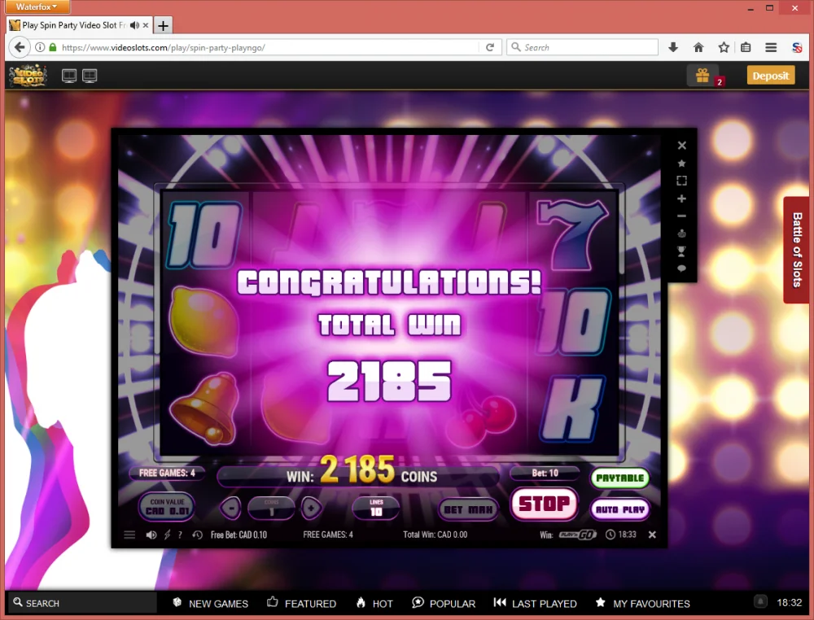Close the game using sidebar X
This screenshot has width=814, height=620.
682,146
